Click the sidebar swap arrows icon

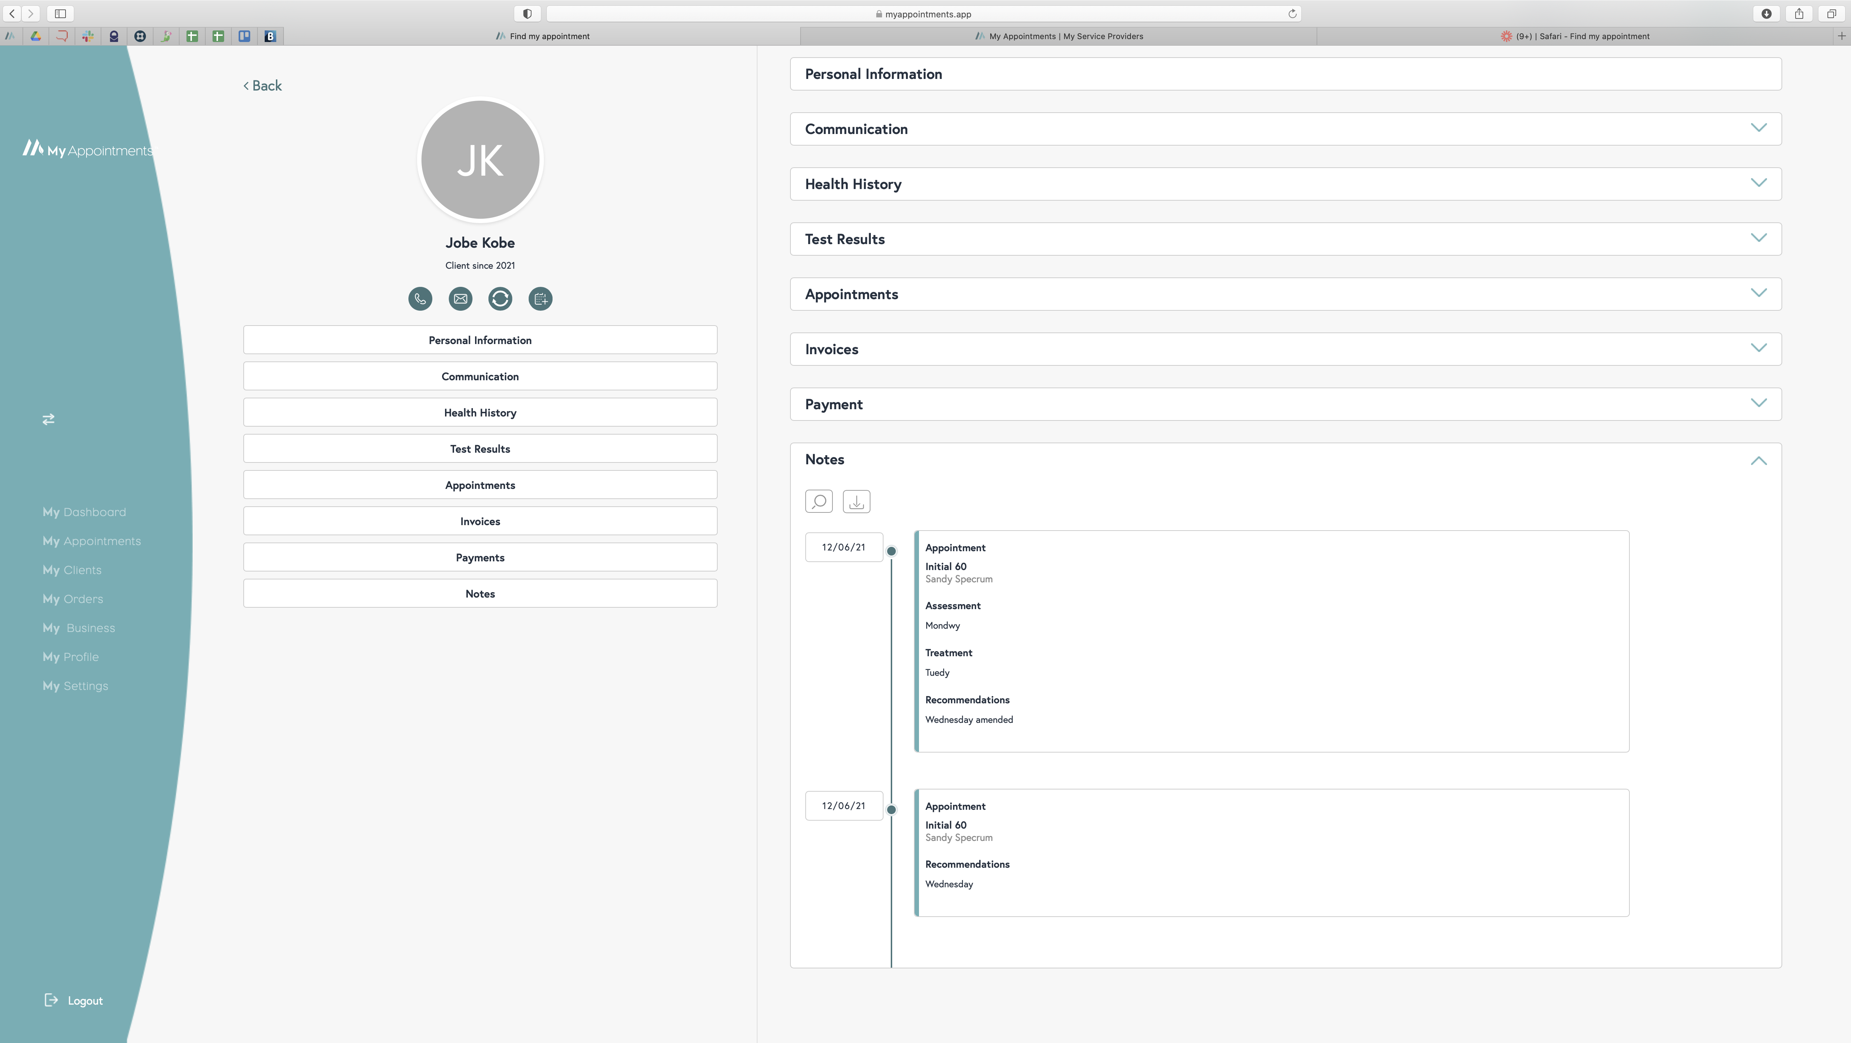click(48, 419)
